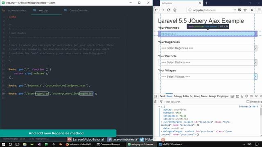
Task: Toggle responsive design mode icon in devtools
Action: (x=242, y=96)
